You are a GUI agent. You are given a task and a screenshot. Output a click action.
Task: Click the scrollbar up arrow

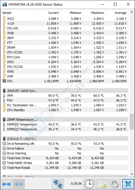(132, 12)
